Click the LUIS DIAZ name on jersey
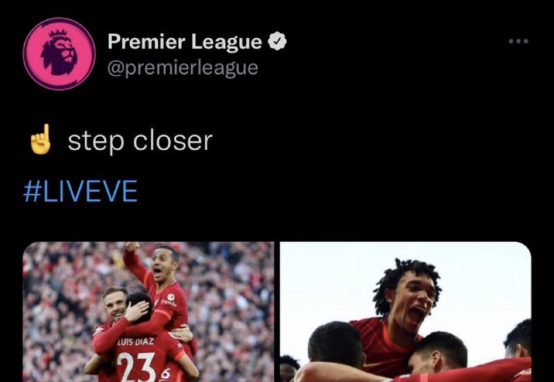 136,342
